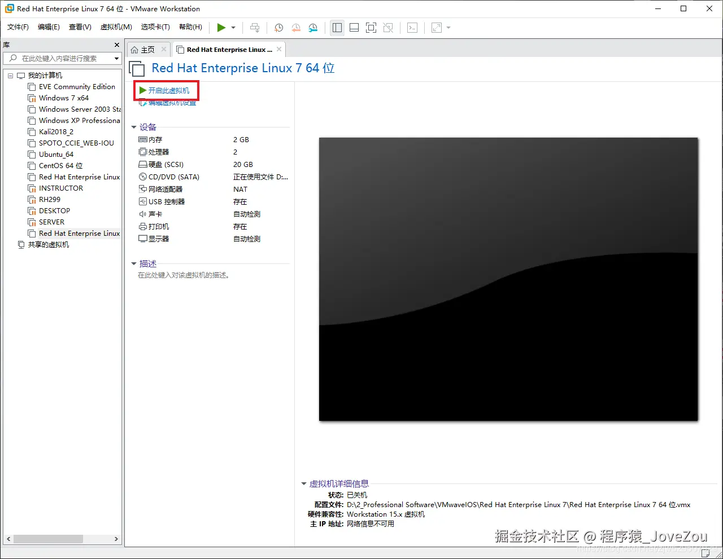Open the 帮助(H) menu

tap(190, 27)
